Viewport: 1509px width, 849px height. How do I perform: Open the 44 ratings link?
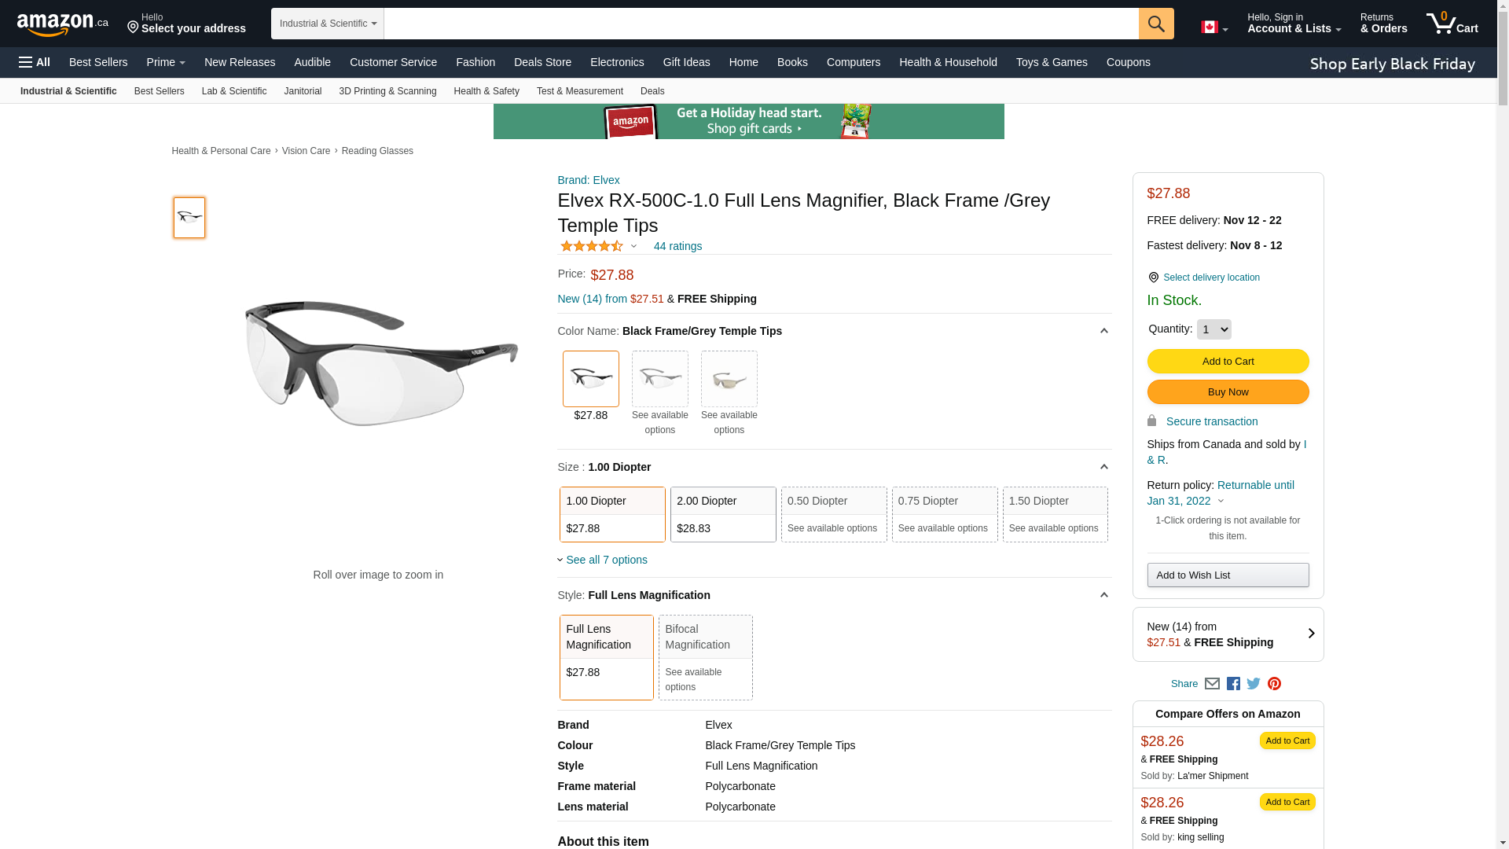click(x=677, y=246)
